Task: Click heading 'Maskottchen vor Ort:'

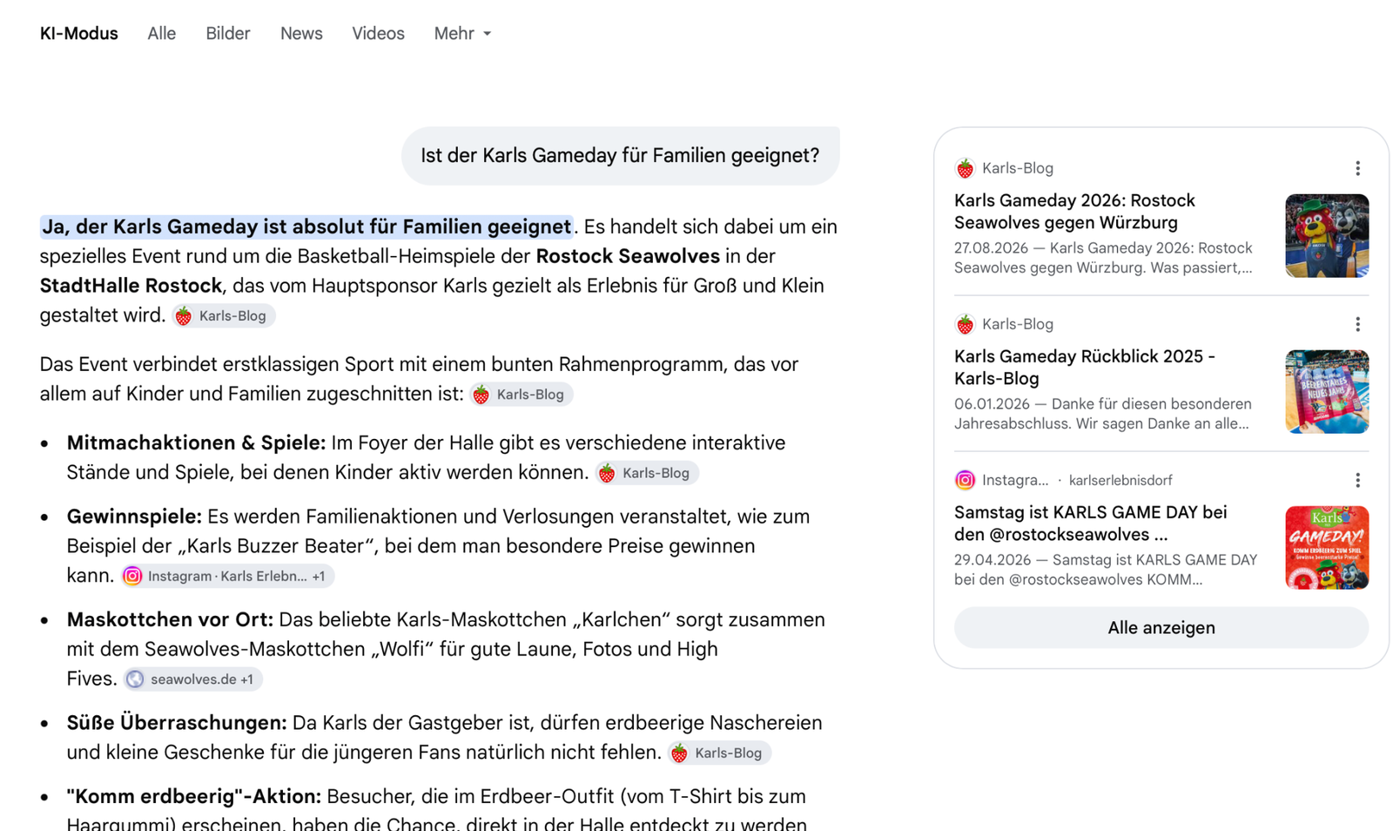Action: (170, 620)
